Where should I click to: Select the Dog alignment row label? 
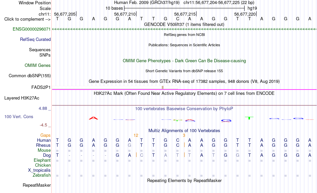(x=47, y=155)
